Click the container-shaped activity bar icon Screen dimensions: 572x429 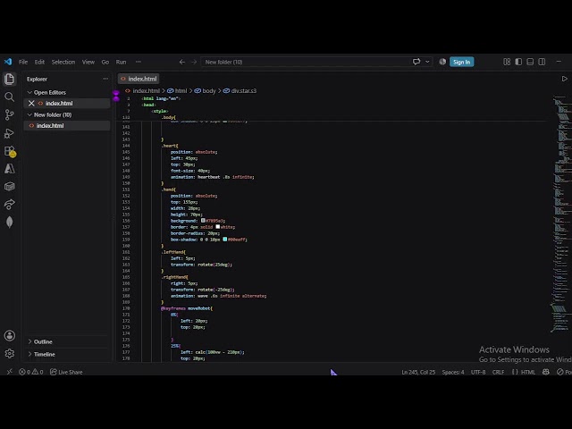(10, 187)
